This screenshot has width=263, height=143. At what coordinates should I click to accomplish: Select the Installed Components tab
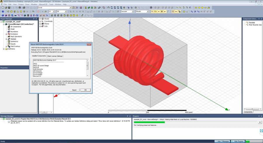(39, 56)
